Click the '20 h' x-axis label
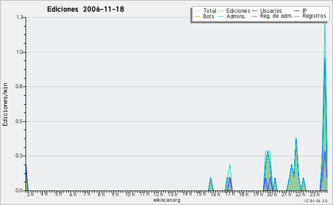Viewport: 333px width, 205px height. pyautogui.click(x=272, y=194)
